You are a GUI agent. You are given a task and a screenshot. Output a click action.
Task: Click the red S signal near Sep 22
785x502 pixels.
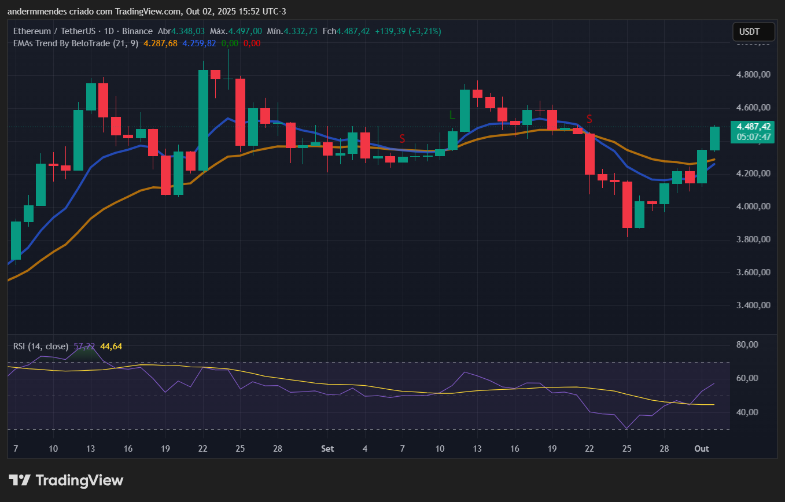[589, 119]
